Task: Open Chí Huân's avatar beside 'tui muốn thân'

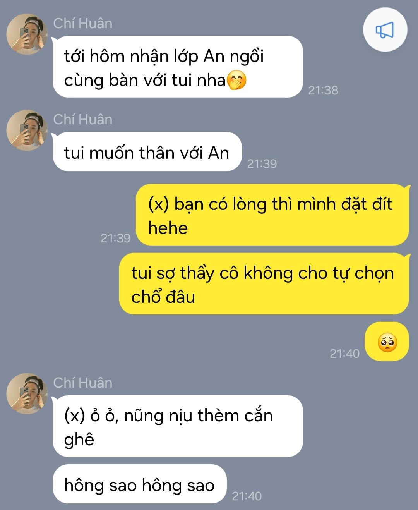Action: tap(27, 130)
